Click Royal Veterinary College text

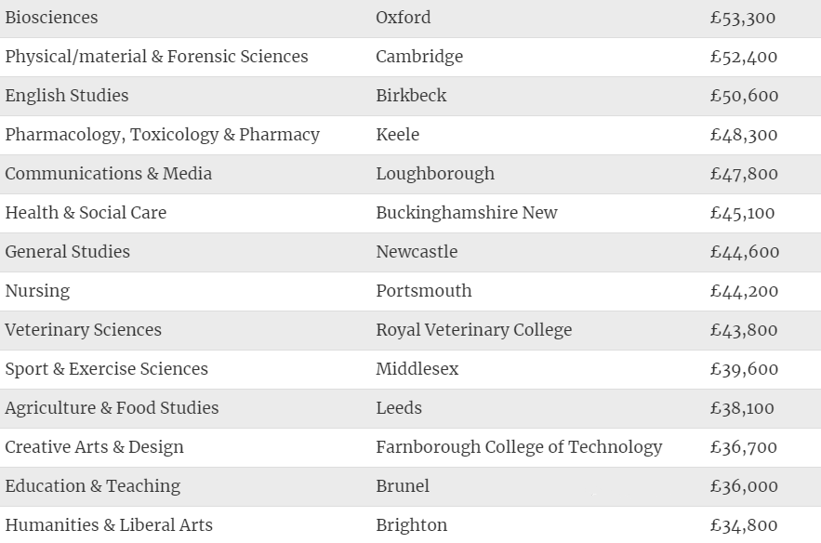click(x=474, y=330)
